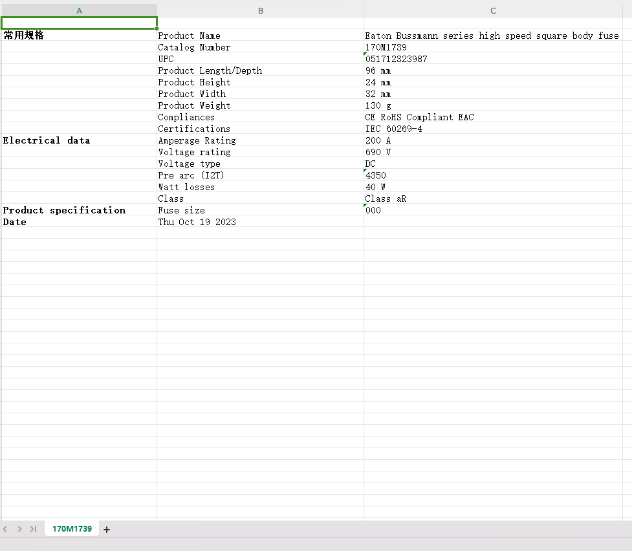This screenshot has width=632, height=551.
Task: Select the 'Class aR' cell
Action: (493, 199)
